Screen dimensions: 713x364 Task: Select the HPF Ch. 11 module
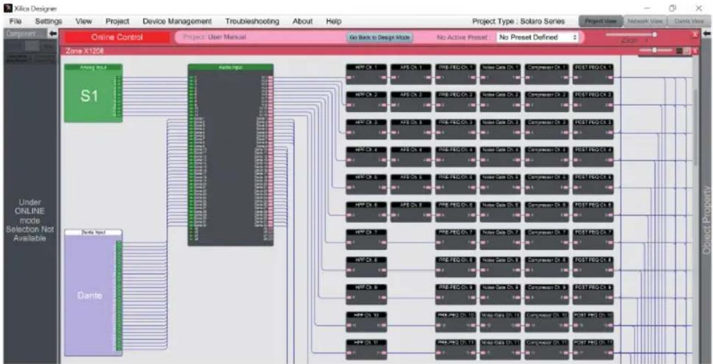pyautogui.click(x=366, y=349)
